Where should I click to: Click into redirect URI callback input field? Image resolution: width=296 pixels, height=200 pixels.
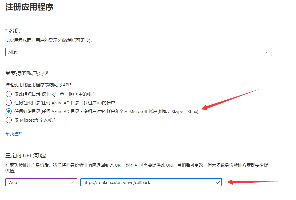pyautogui.click(x=147, y=182)
